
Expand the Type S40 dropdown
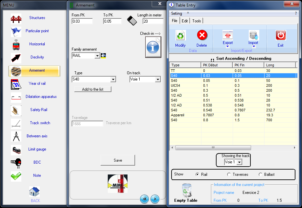[113, 80]
